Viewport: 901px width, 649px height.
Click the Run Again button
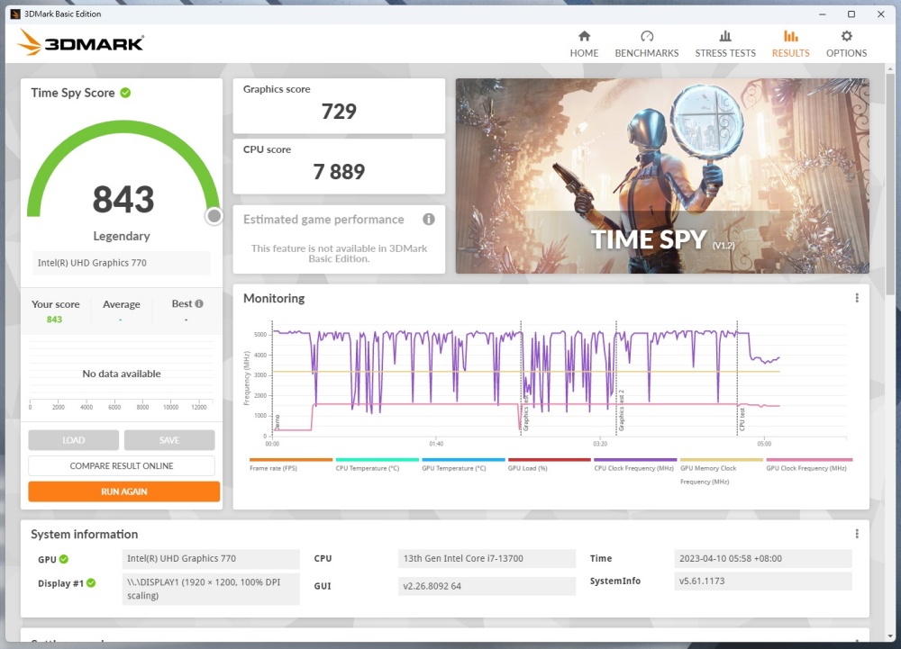point(123,491)
